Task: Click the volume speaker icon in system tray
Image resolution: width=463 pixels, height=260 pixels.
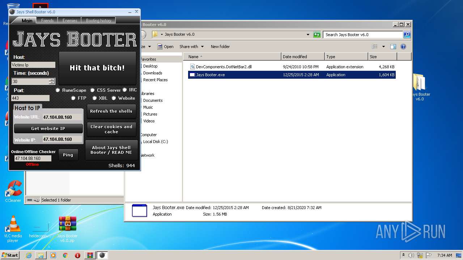Action: [411, 255]
